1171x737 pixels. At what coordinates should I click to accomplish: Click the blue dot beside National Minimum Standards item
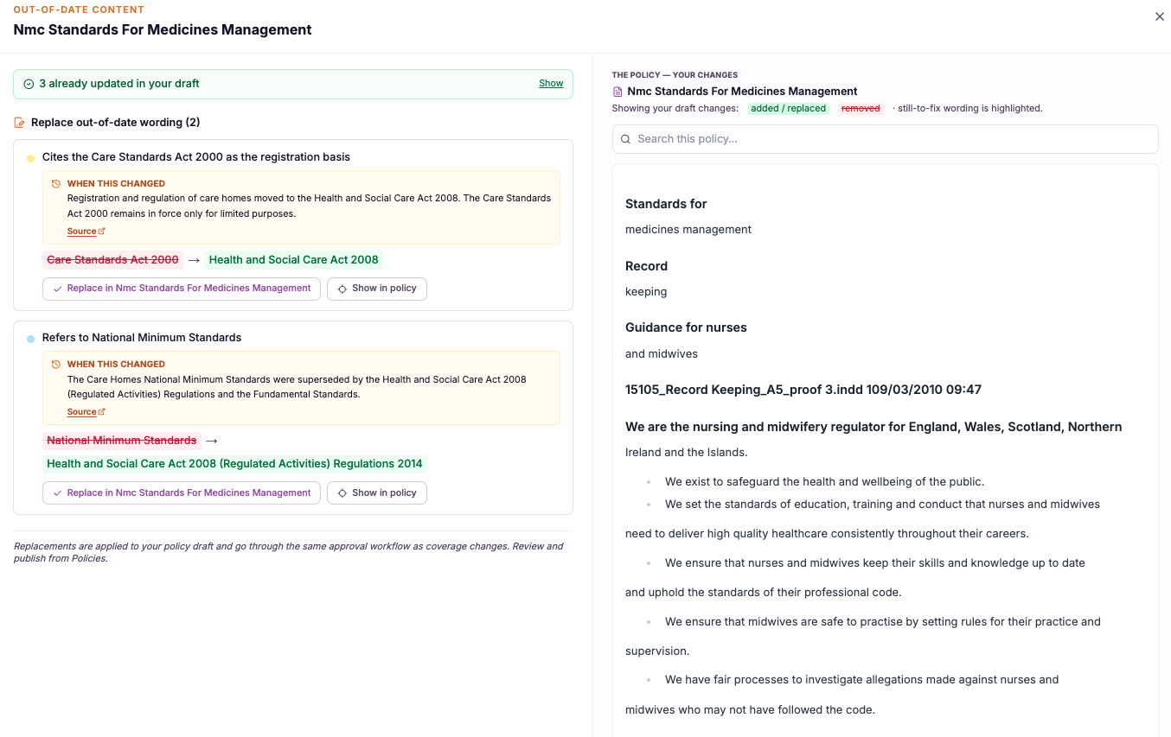pyautogui.click(x=31, y=339)
